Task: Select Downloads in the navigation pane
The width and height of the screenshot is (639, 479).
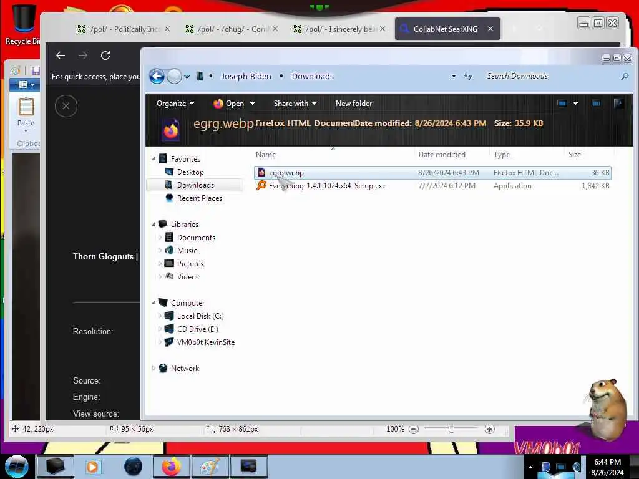Action: (x=195, y=185)
